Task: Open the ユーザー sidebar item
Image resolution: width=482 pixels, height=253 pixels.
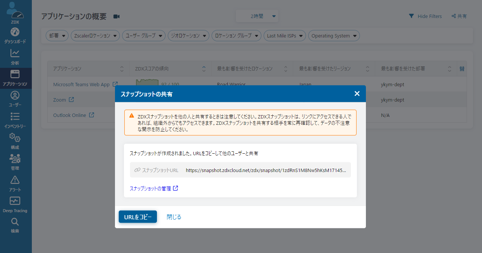Action: pyautogui.click(x=15, y=99)
